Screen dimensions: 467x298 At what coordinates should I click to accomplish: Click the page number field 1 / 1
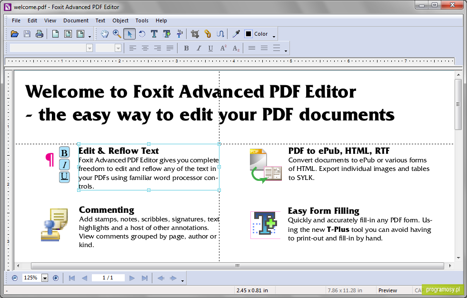point(108,278)
